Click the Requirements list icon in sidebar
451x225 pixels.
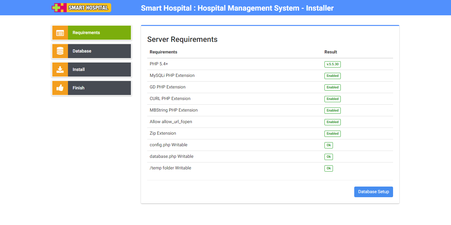(60, 33)
